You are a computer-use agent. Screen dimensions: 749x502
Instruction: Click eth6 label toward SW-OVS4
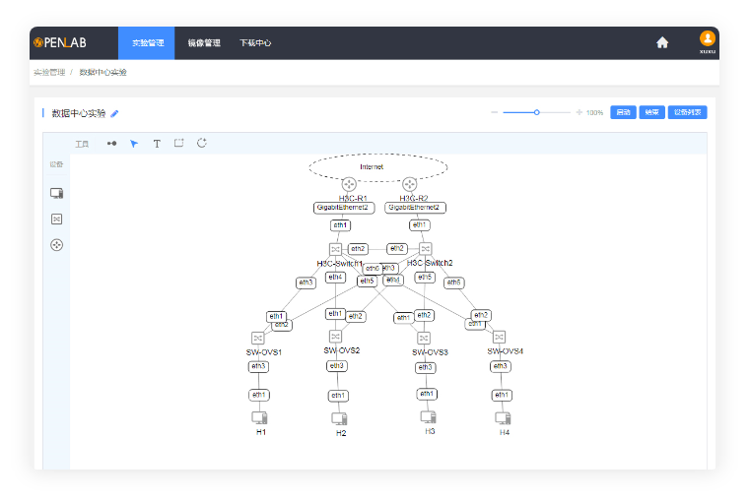pyautogui.click(x=453, y=282)
